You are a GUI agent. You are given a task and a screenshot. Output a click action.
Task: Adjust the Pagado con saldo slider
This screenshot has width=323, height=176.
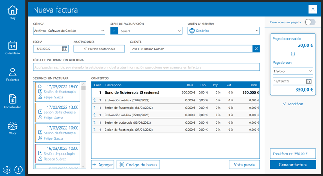293,54
